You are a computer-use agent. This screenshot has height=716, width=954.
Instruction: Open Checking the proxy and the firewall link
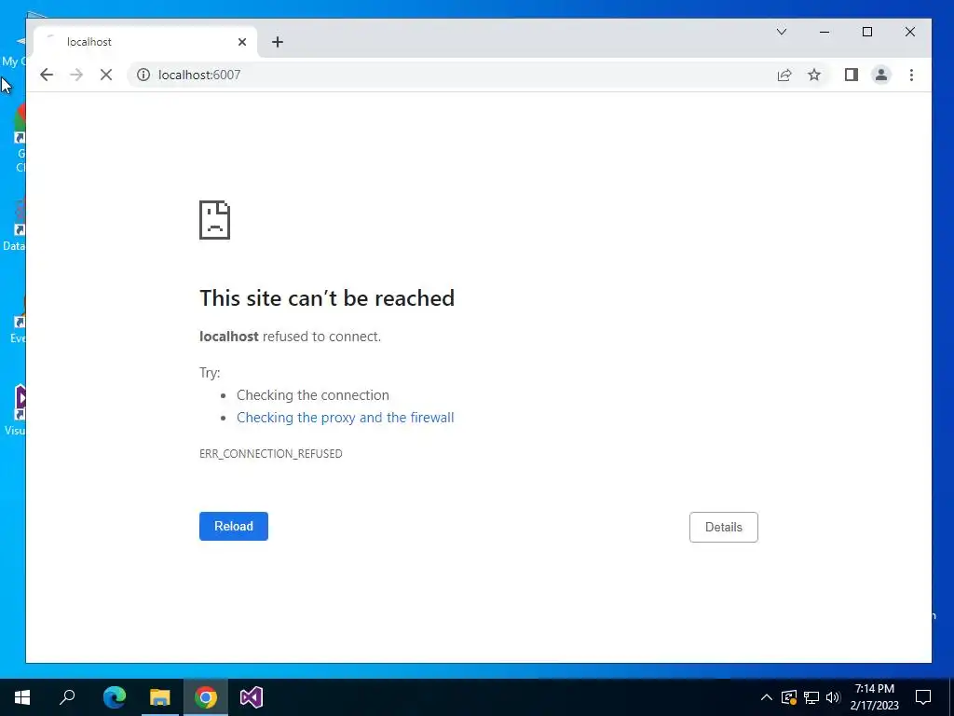pyautogui.click(x=345, y=418)
